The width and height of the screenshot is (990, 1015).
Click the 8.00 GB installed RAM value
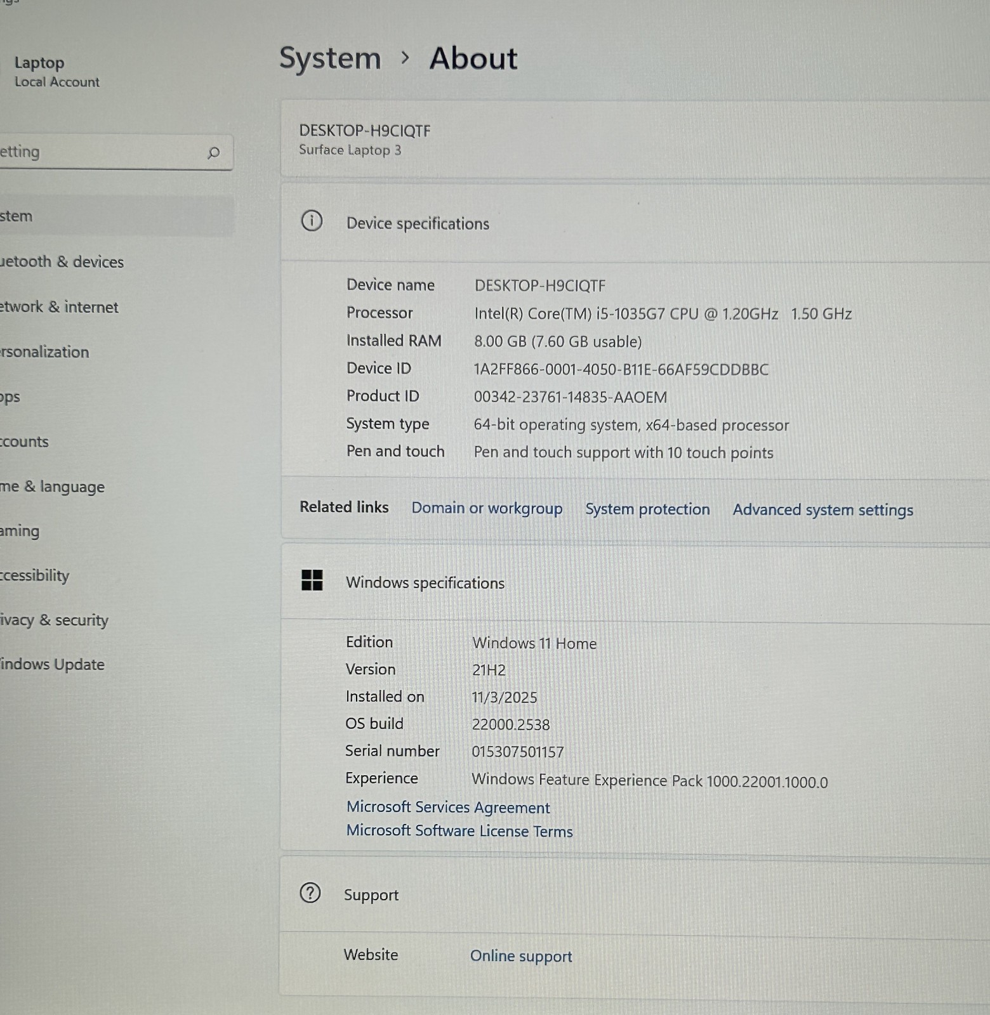tap(558, 341)
